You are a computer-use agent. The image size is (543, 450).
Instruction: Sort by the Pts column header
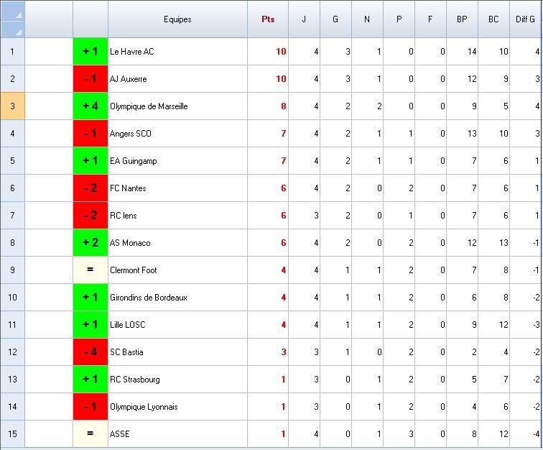(268, 19)
